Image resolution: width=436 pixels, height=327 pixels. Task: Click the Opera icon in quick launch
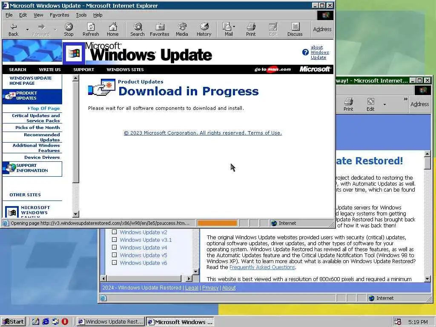pyautogui.click(x=65, y=321)
